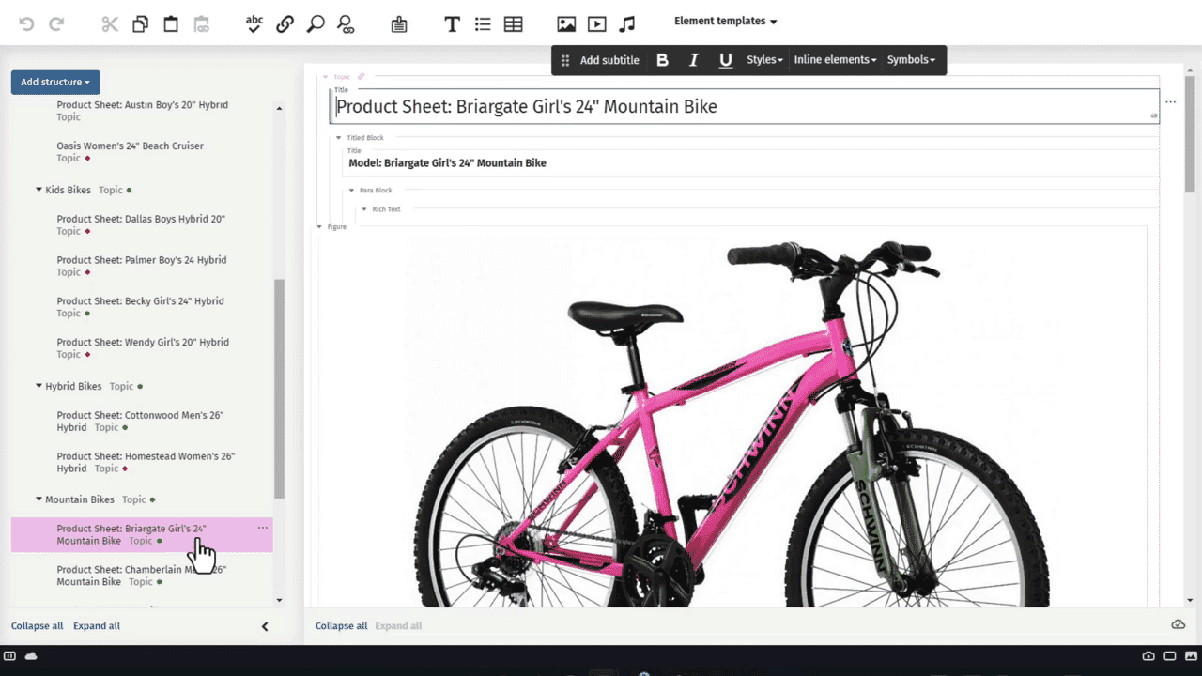The image size is (1202, 676).
Task: Insert a video element
Action: 596,23
